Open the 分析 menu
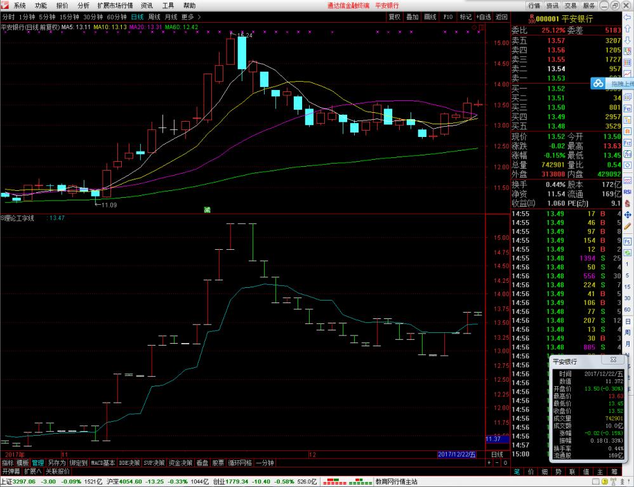Image resolution: width=634 pixels, height=487 pixels. tap(83, 5)
